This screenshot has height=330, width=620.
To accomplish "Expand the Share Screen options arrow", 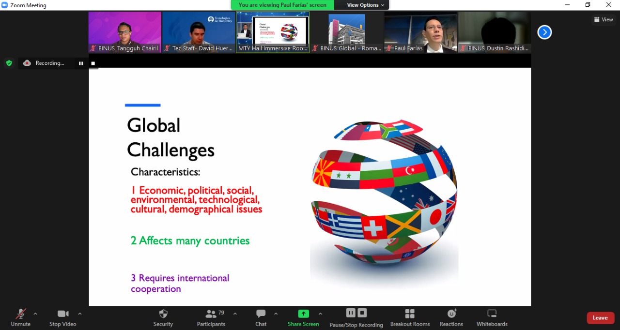I will tap(320, 314).
